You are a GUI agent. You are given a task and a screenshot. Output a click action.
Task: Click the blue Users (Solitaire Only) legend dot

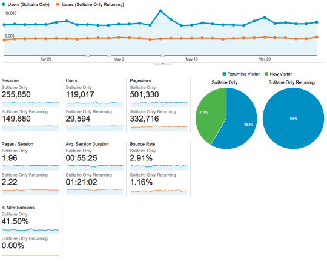pos(4,4)
